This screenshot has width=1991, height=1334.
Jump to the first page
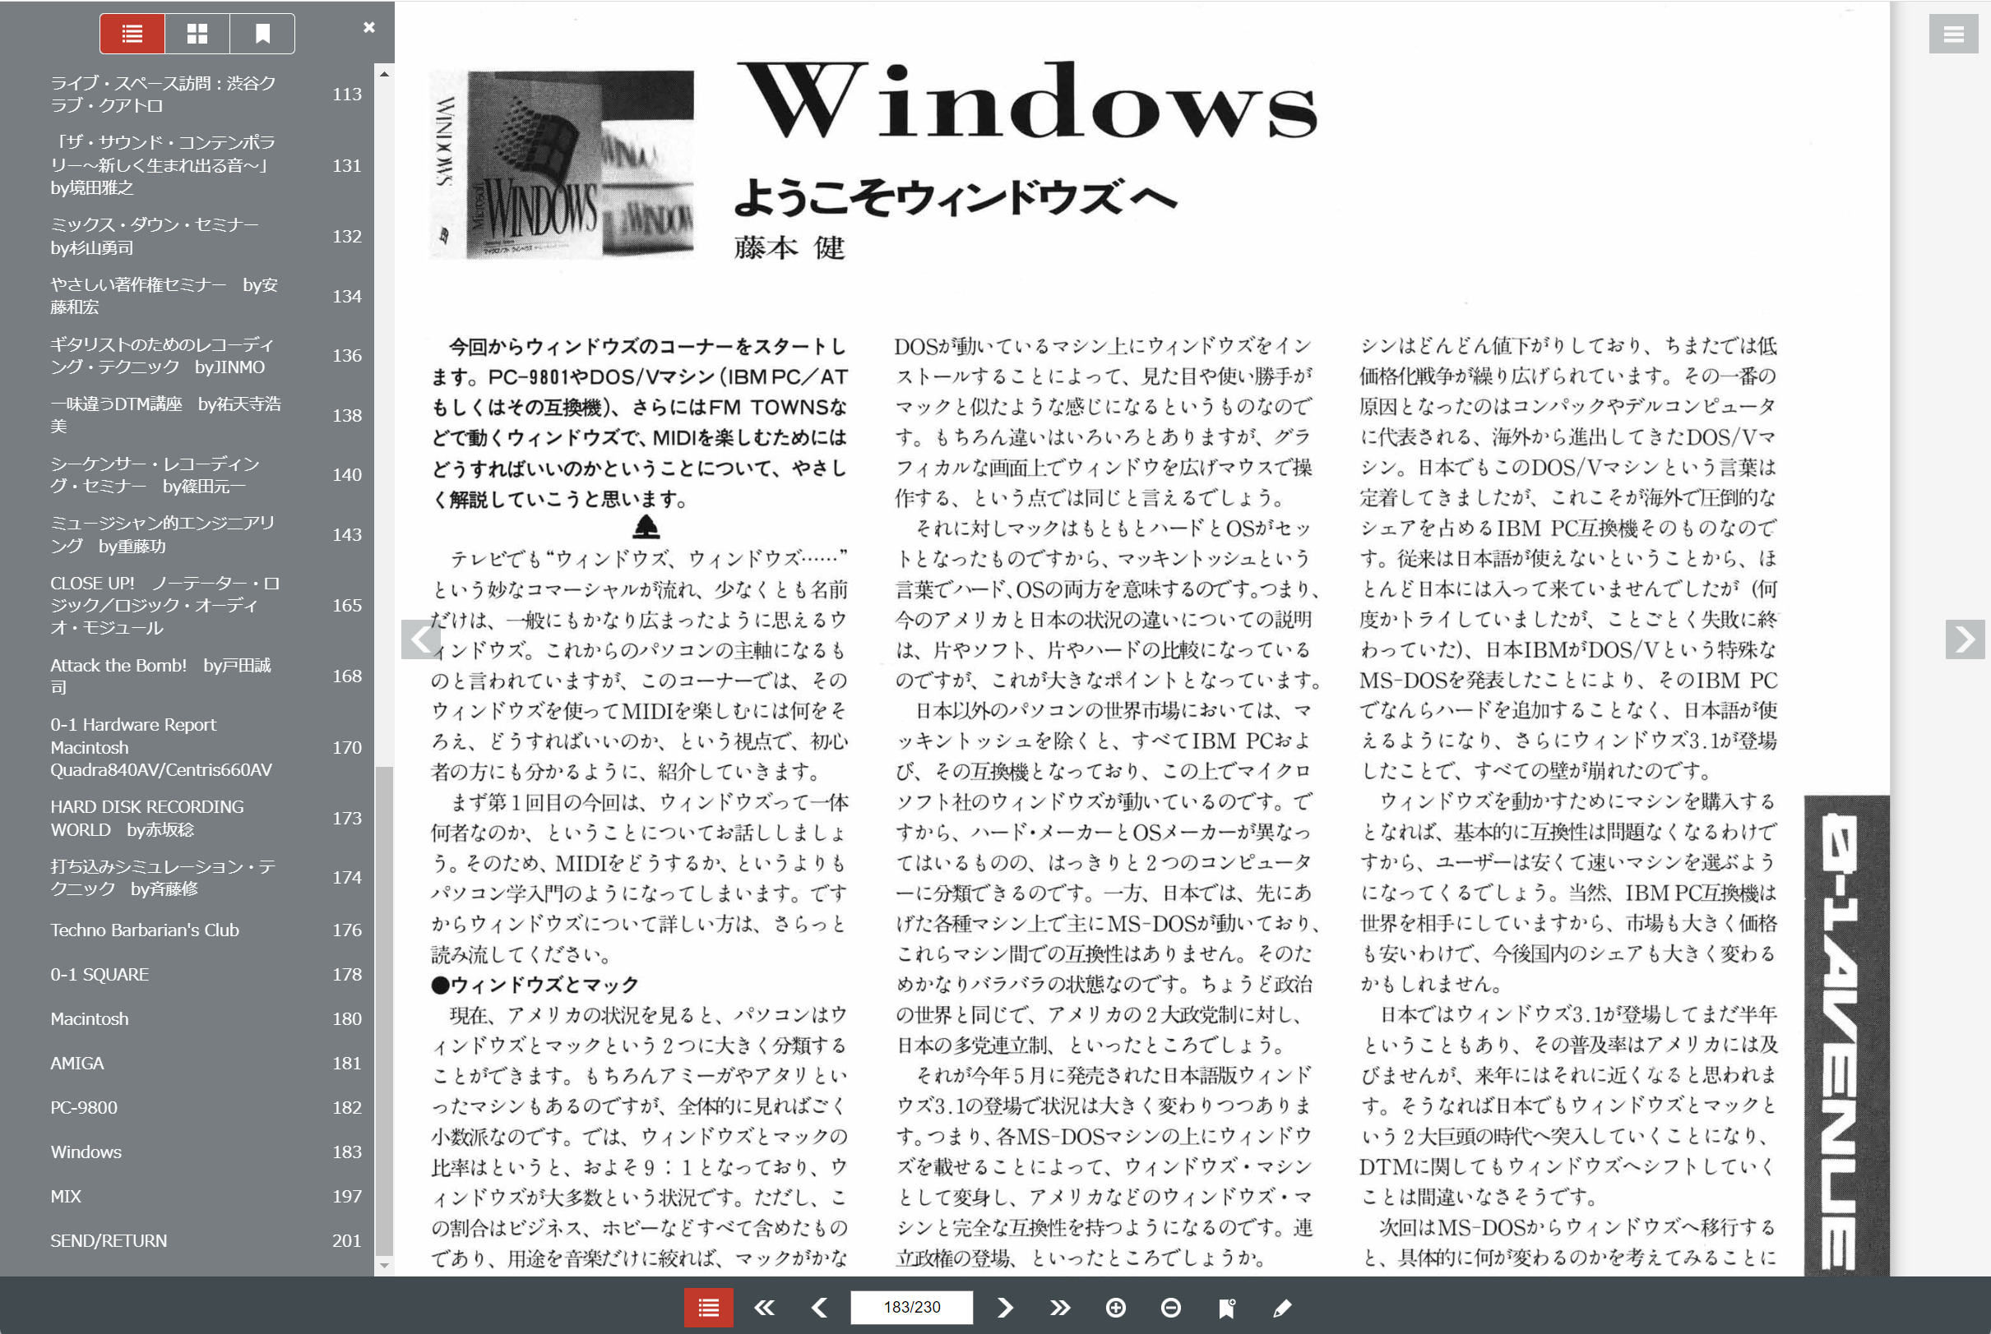(764, 1308)
